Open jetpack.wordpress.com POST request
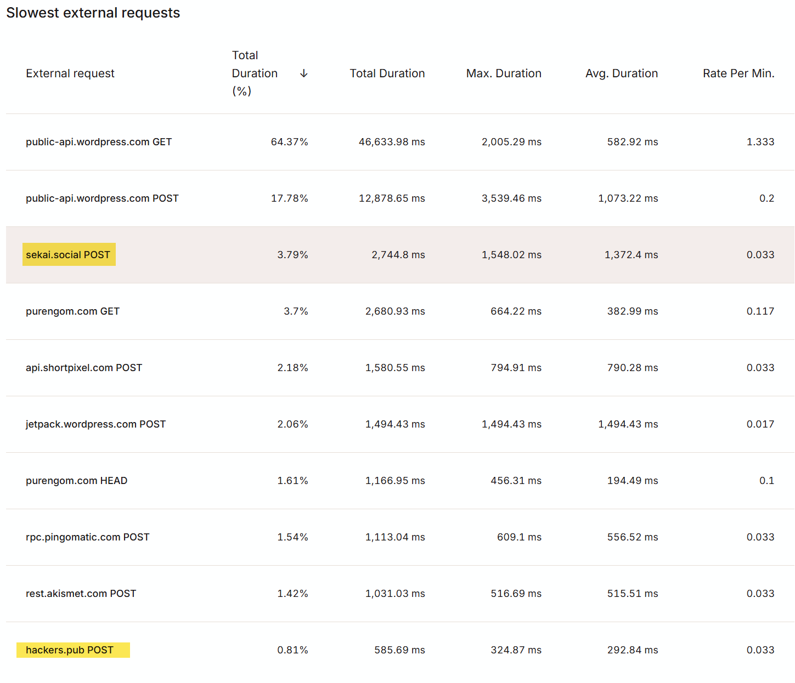 [x=95, y=424]
